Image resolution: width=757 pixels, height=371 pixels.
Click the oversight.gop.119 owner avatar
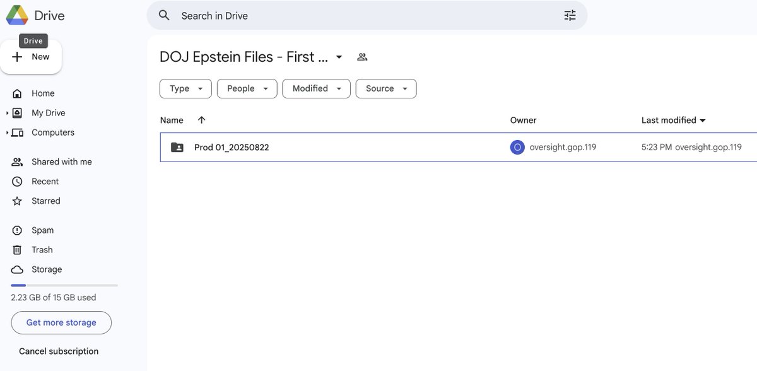pos(517,148)
